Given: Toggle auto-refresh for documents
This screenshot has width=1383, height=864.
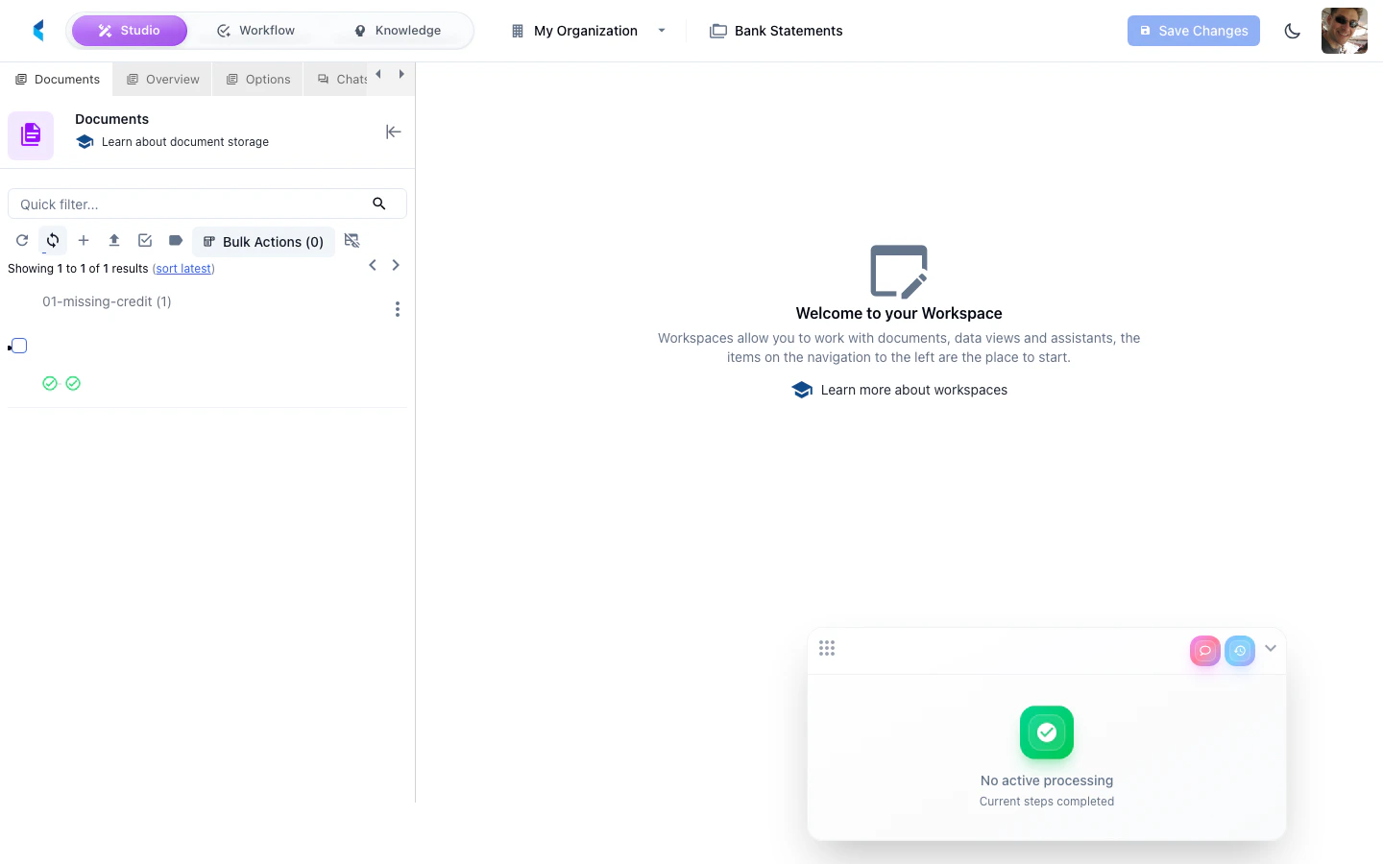Looking at the screenshot, I should tap(53, 240).
